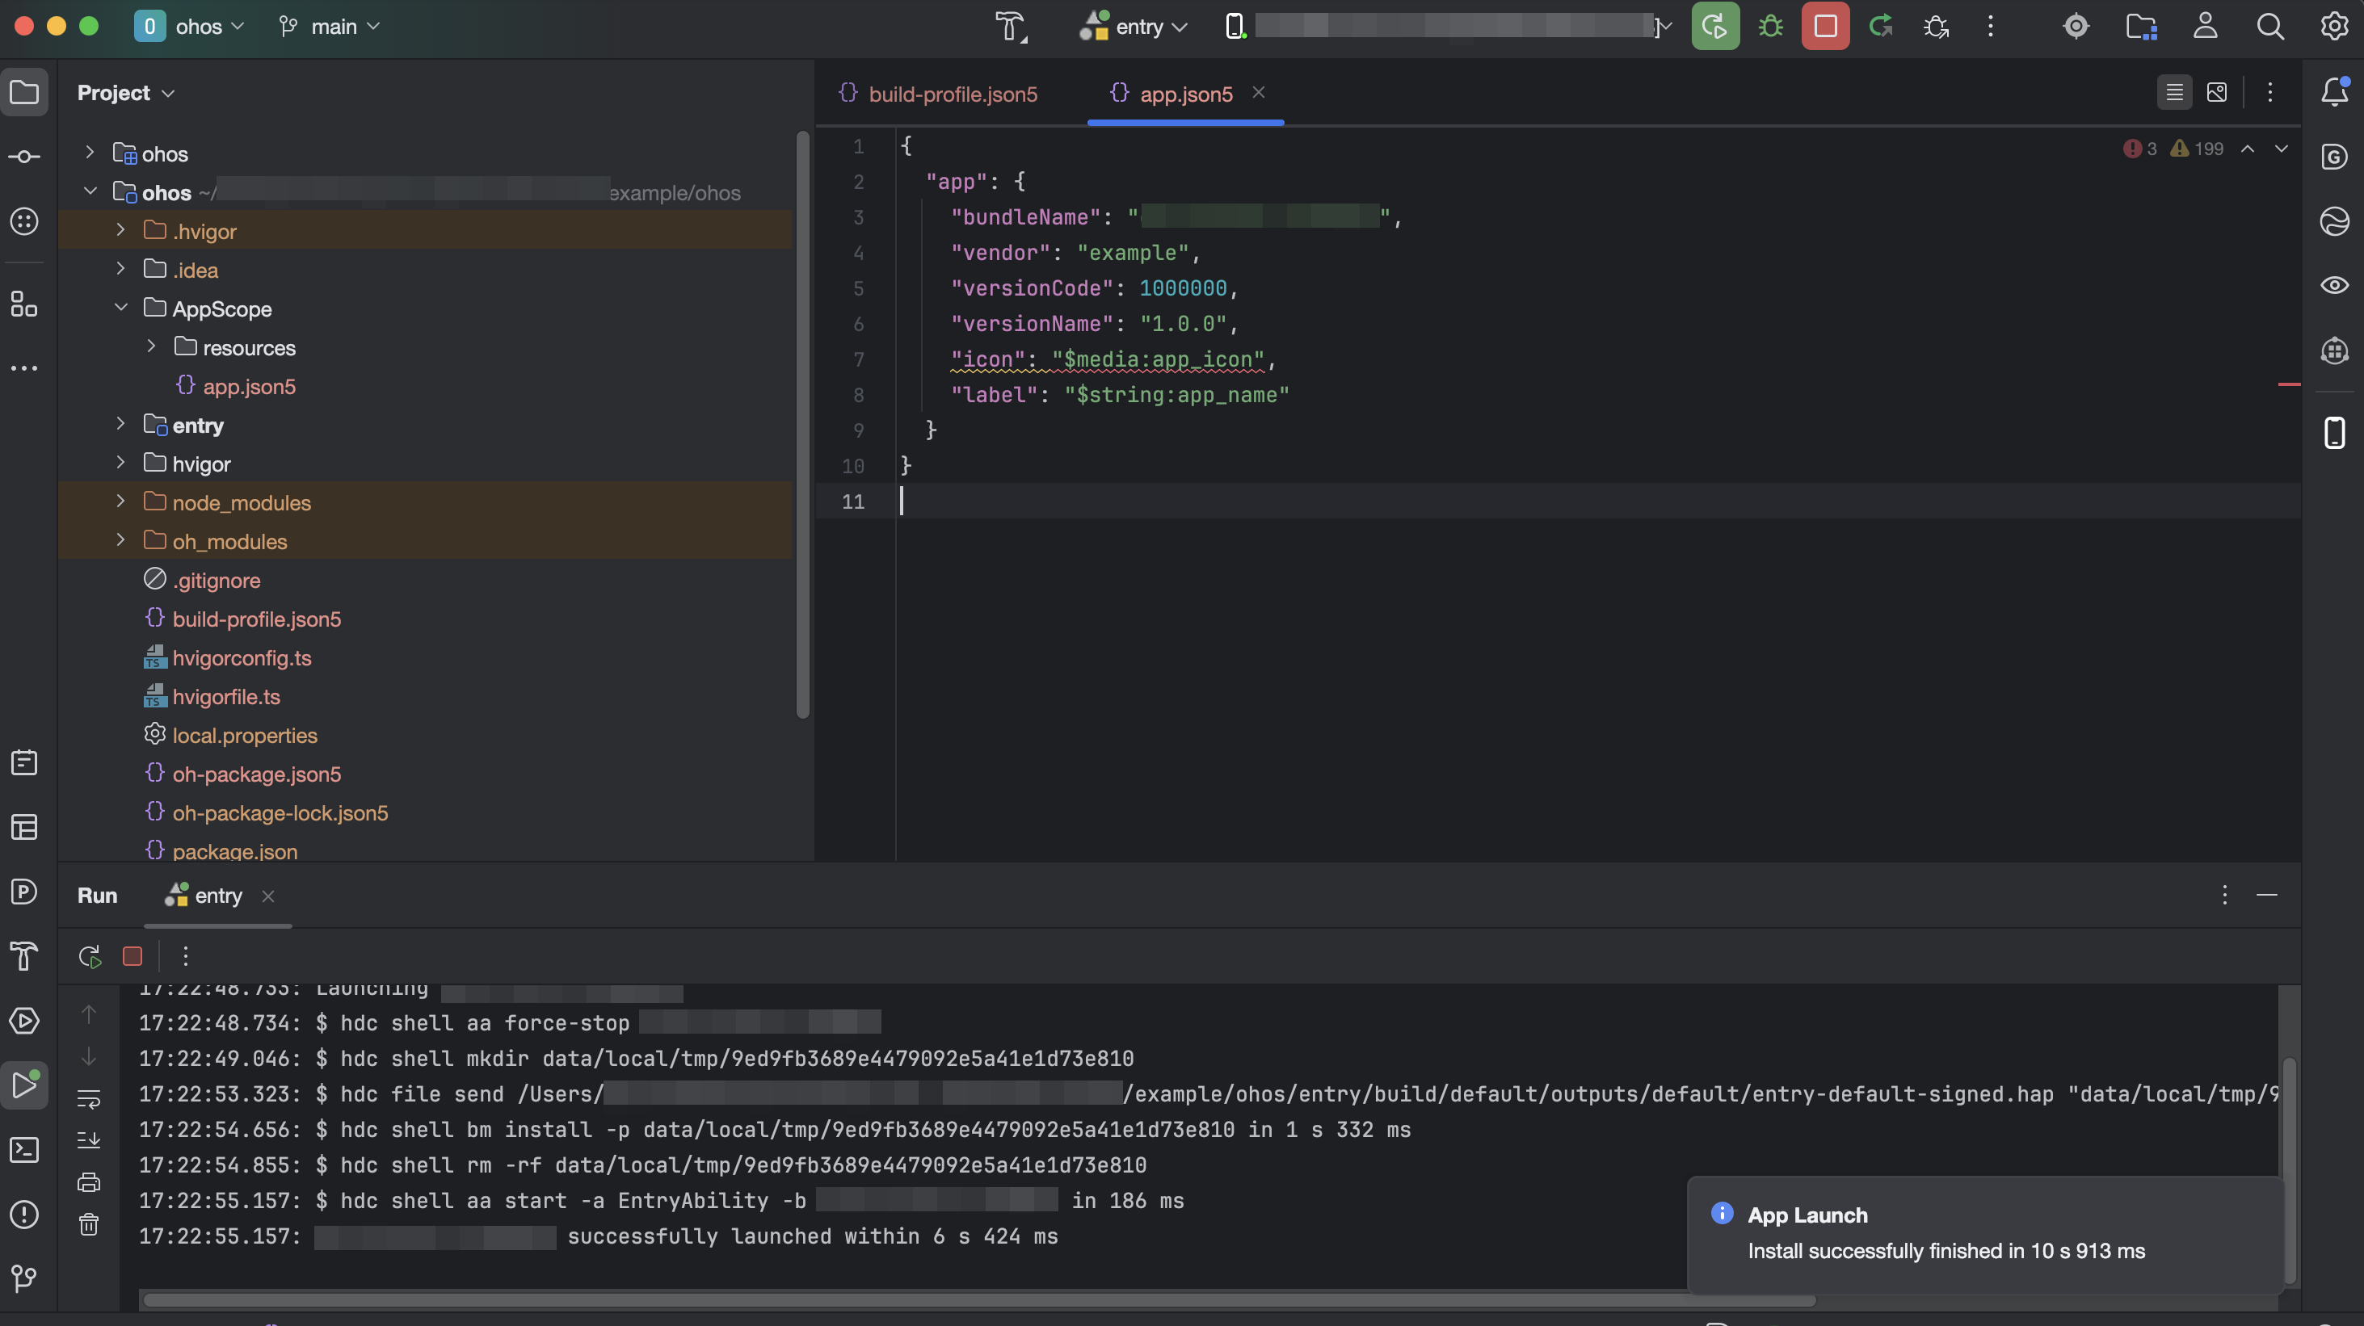2364x1326 pixels.
Task: Close the app.json5 editor tab
Action: pos(1259,93)
